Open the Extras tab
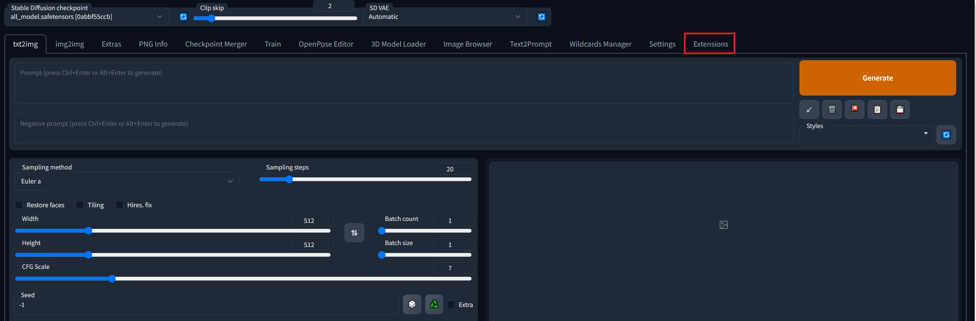Image resolution: width=976 pixels, height=321 pixels. point(111,44)
